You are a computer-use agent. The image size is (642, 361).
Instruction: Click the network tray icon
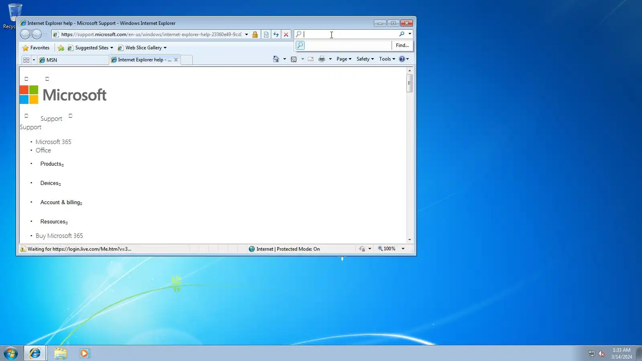(591, 353)
